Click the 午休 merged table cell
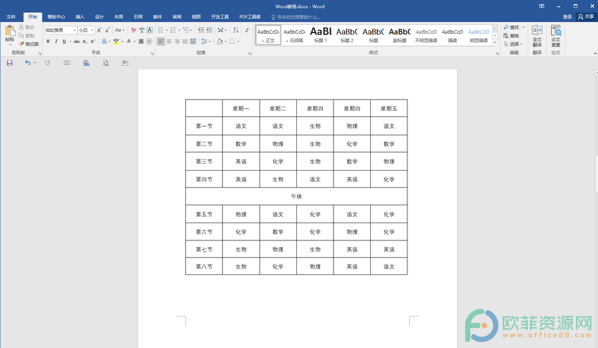The image size is (598, 348). (x=296, y=197)
